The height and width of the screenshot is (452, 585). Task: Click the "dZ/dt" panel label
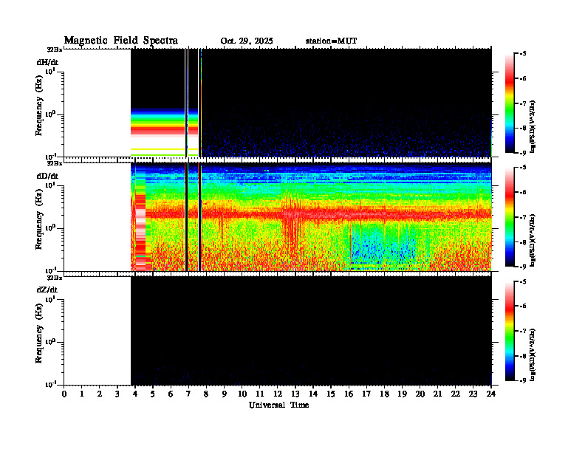pyautogui.click(x=47, y=290)
